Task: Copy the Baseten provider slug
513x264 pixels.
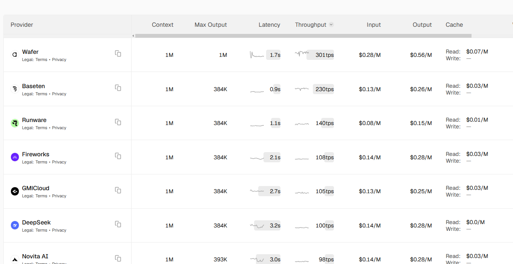Action: click(x=118, y=88)
